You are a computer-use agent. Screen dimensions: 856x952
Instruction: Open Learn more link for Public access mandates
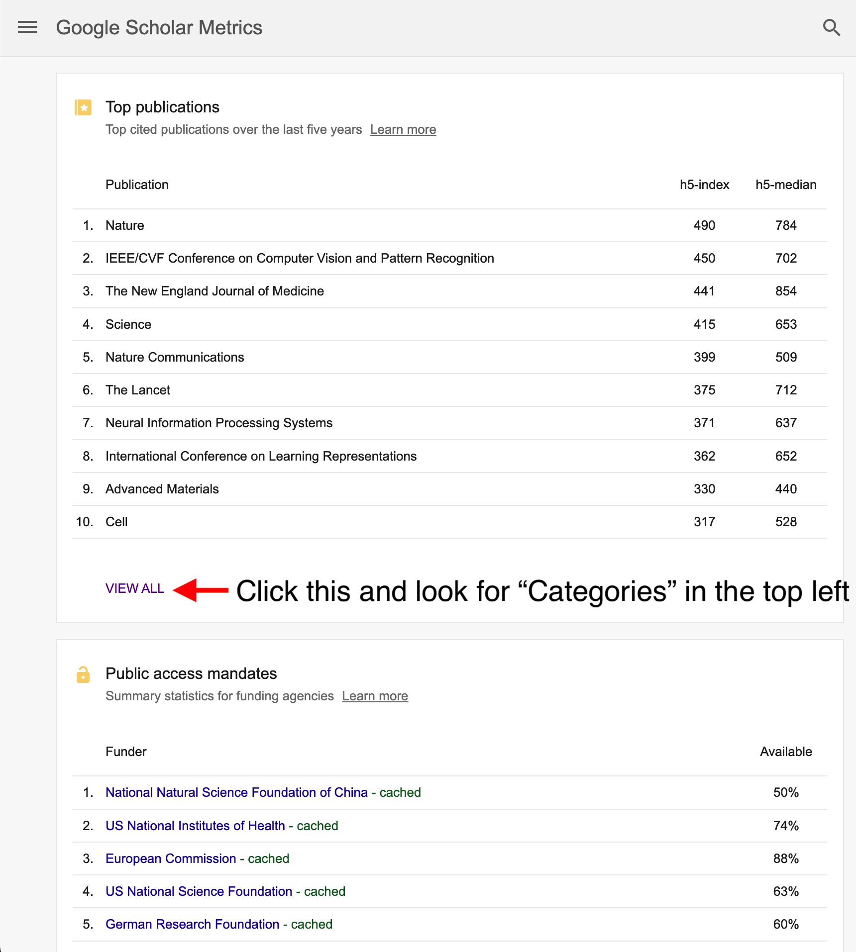pyautogui.click(x=375, y=696)
